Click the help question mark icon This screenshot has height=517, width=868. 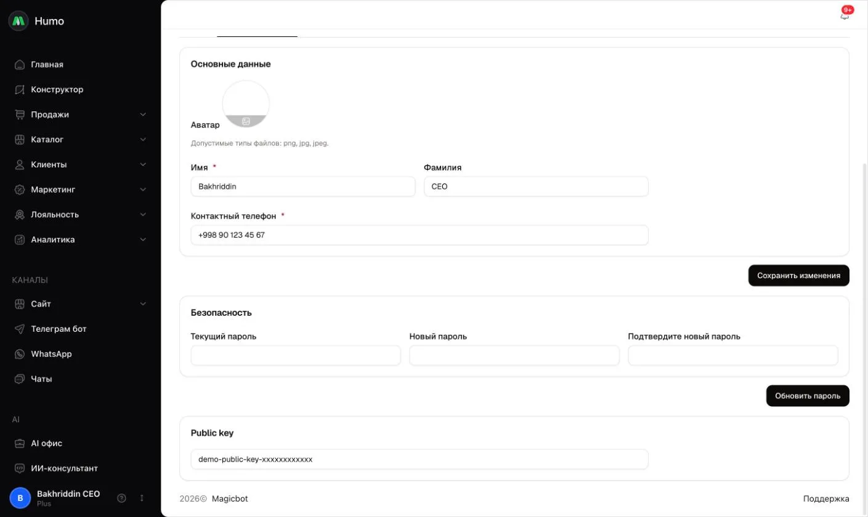[121, 497]
